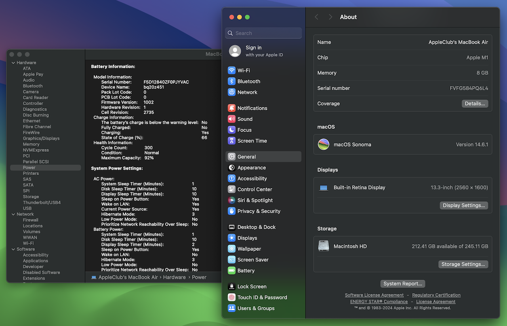Select the General gear icon
Viewport: 507px width, 326px height.
[232, 157]
